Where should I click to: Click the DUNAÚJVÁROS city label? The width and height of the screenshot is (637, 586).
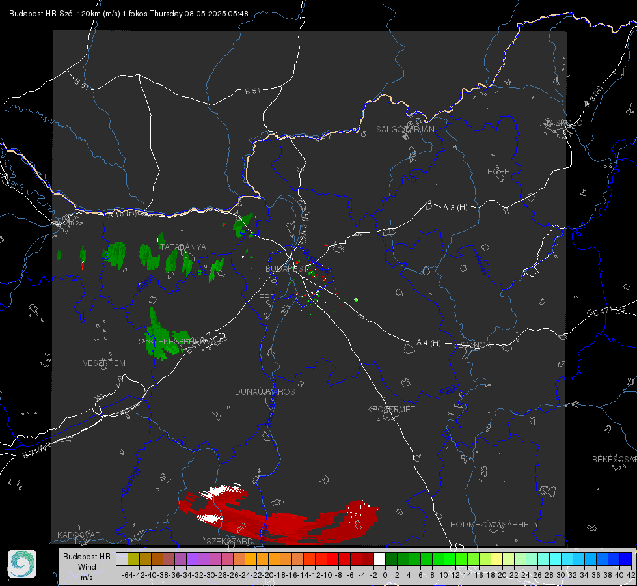point(265,391)
